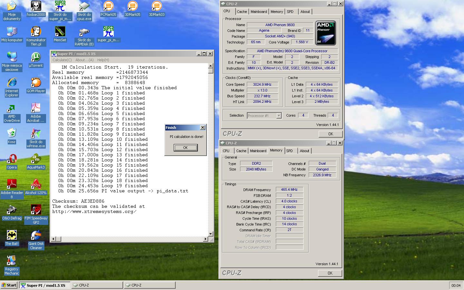Viewport: 464px width, 290px height.
Task: Click Super PI horizontal scrollbar left arrow
Action: point(53,239)
